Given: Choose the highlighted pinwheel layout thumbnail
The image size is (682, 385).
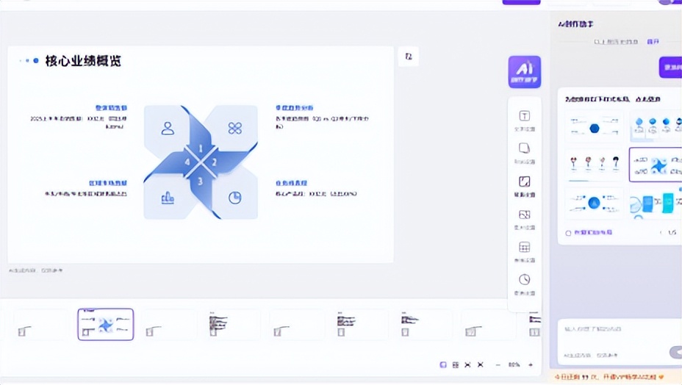Looking at the screenshot, I should (656, 165).
